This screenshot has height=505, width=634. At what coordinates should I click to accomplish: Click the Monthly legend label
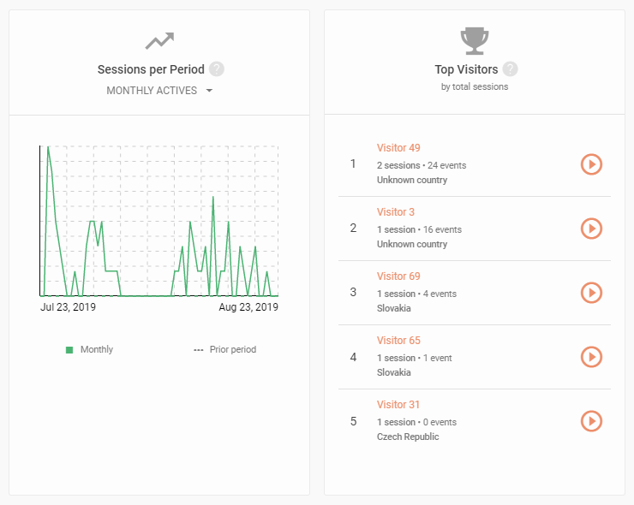[x=97, y=349]
